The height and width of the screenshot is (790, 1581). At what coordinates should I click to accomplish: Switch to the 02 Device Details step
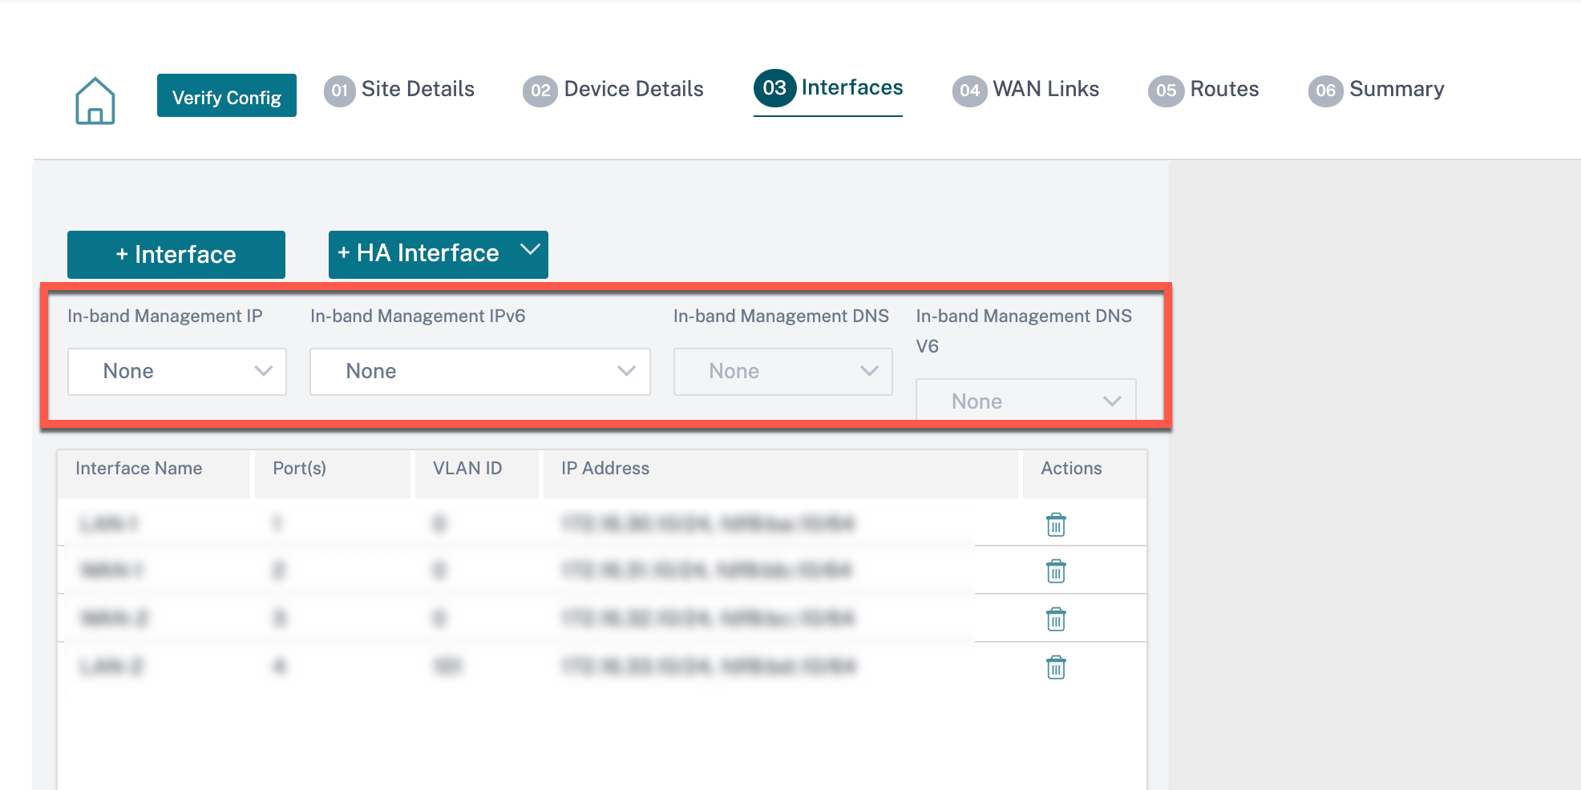coord(613,90)
